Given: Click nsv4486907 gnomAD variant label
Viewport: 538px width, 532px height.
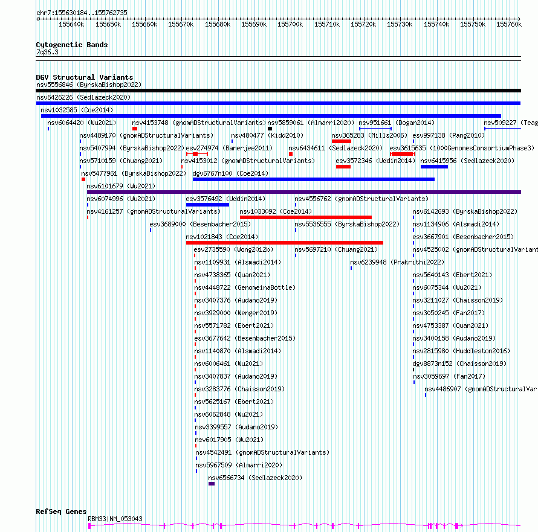Looking at the screenshot, I should point(481,389).
